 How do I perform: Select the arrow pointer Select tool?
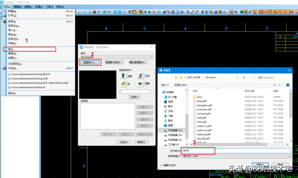[x=141, y=12]
